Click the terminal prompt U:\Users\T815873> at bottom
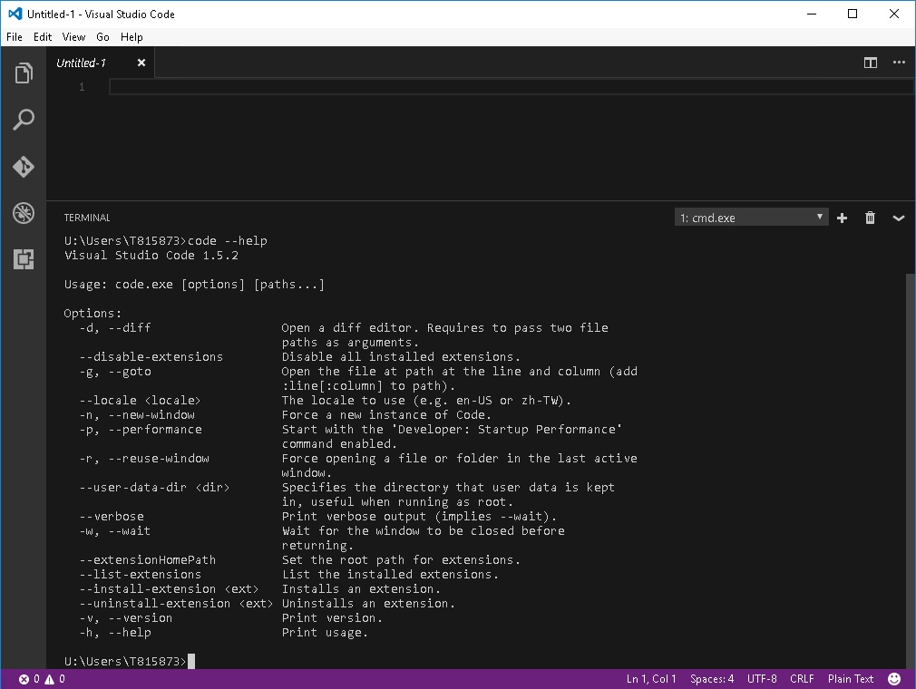This screenshot has height=689, width=916. click(125, 661)
